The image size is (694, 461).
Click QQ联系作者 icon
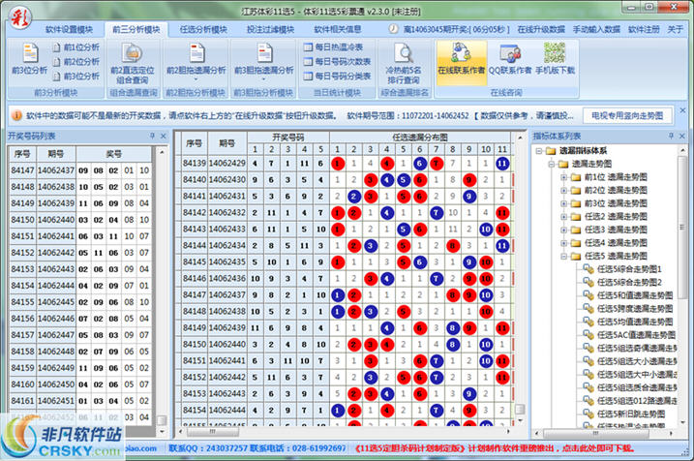coord(510,59)
